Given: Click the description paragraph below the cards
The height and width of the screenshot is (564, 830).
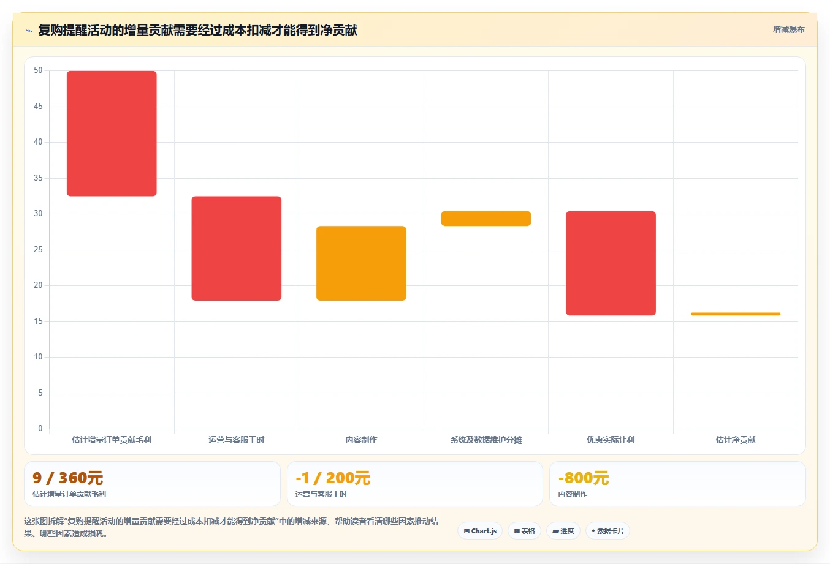Looking at the screenshot, I should 231,527.
